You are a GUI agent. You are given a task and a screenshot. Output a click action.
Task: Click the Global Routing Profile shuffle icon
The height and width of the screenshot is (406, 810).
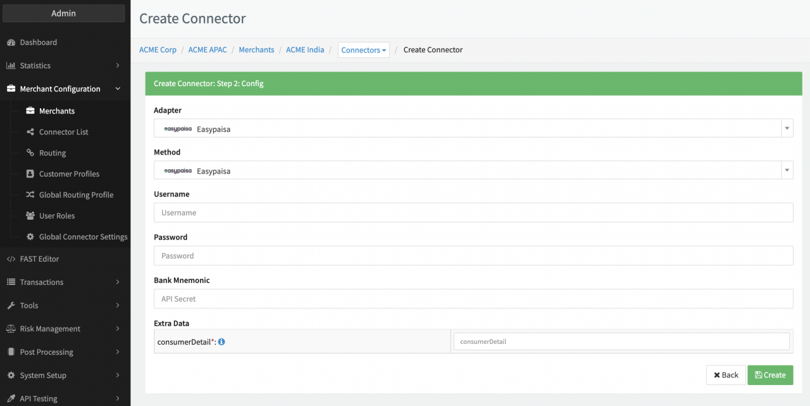click(x=30, y=195)
